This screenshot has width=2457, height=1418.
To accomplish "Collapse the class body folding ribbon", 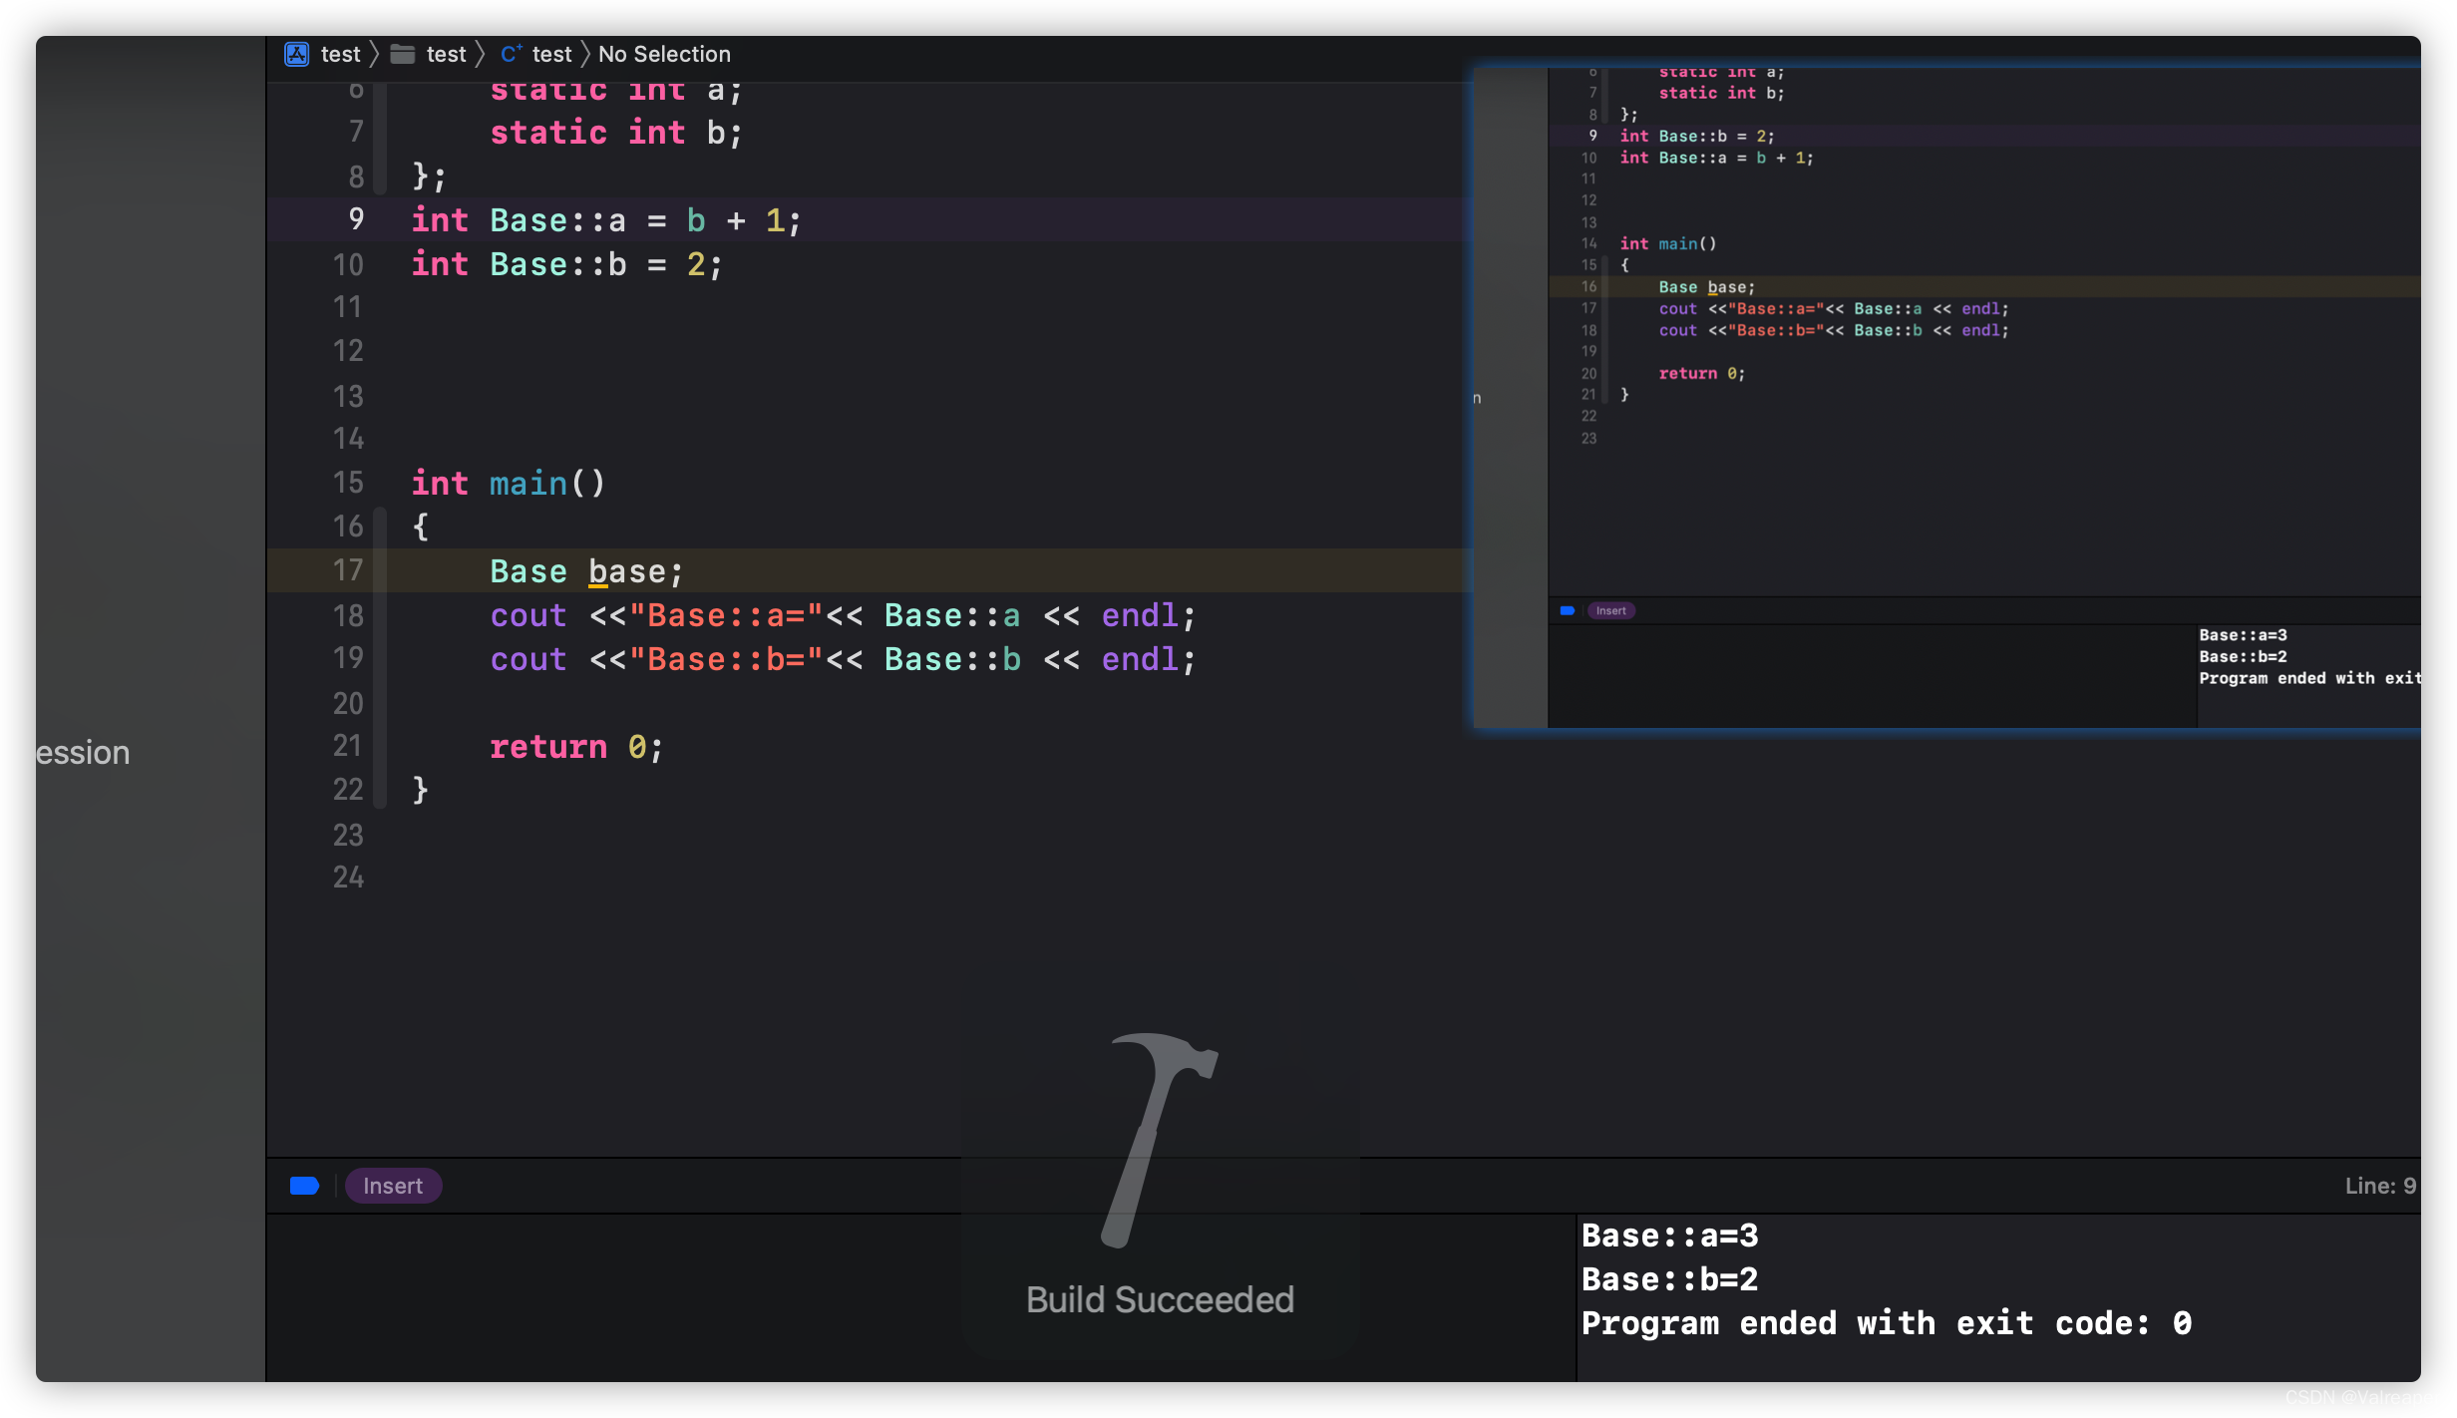I will click(x=380, y=135).
